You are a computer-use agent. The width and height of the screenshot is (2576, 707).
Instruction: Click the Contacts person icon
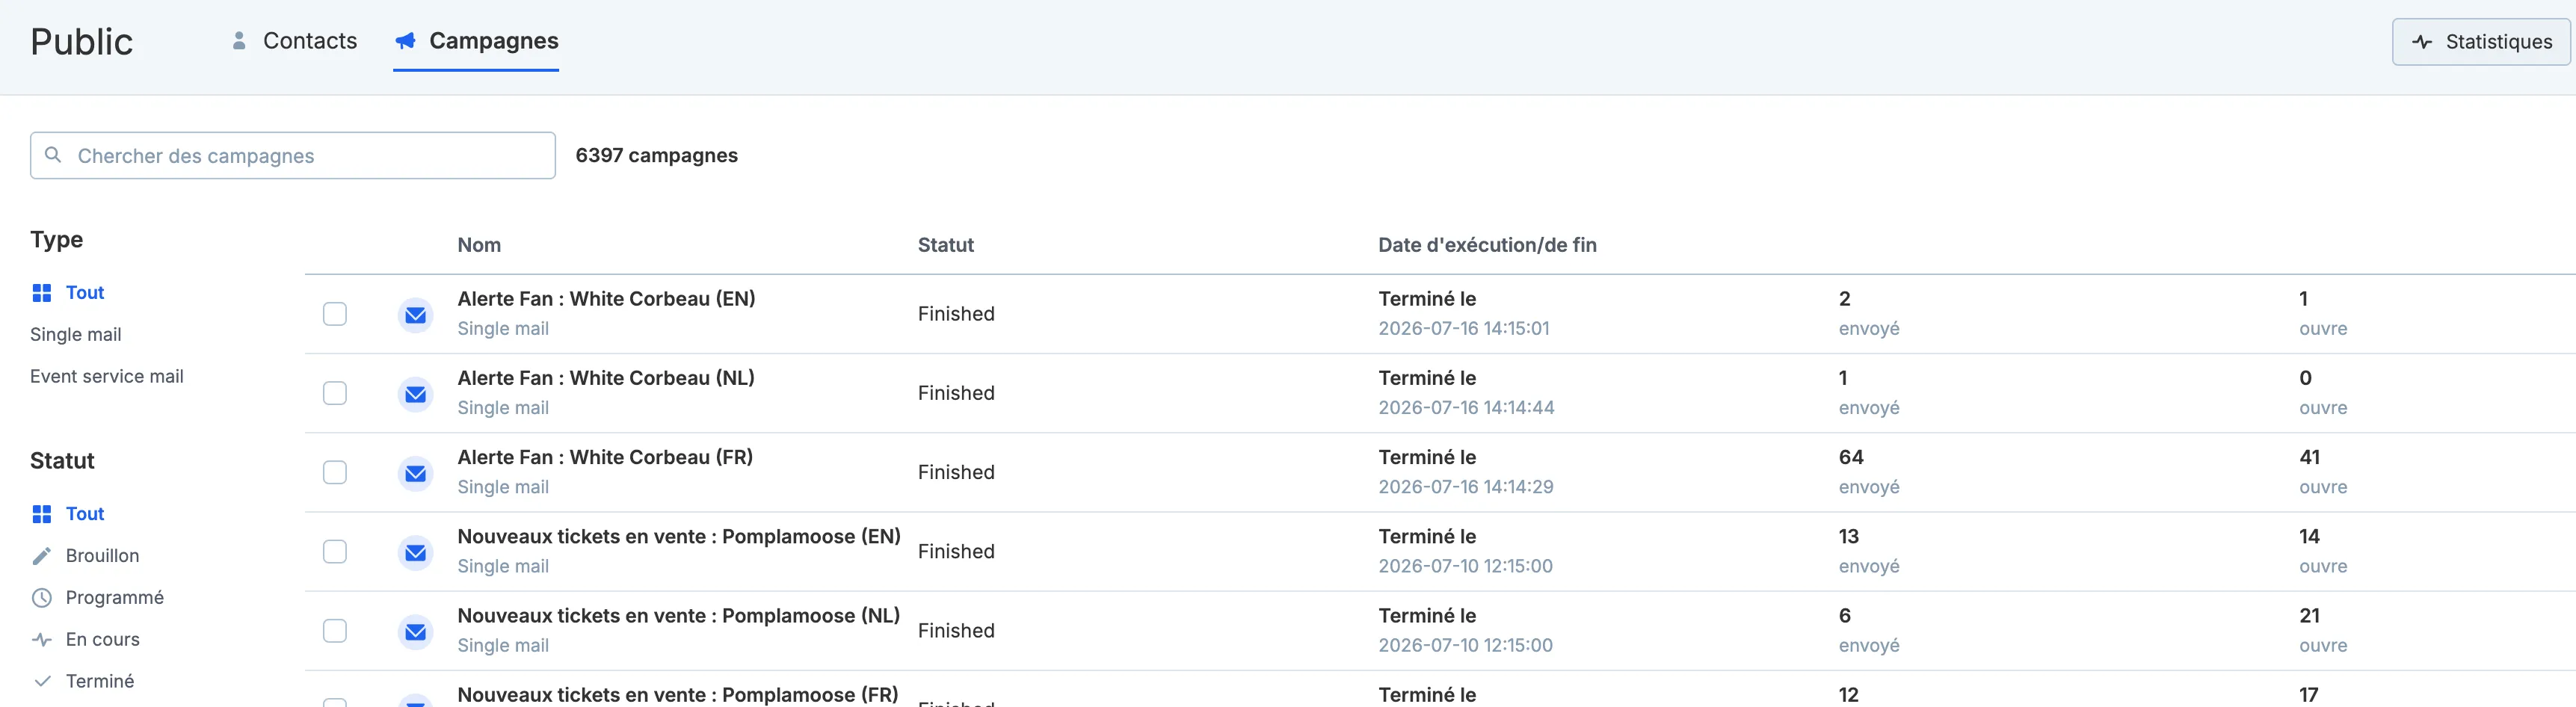[x=239, y=41]
